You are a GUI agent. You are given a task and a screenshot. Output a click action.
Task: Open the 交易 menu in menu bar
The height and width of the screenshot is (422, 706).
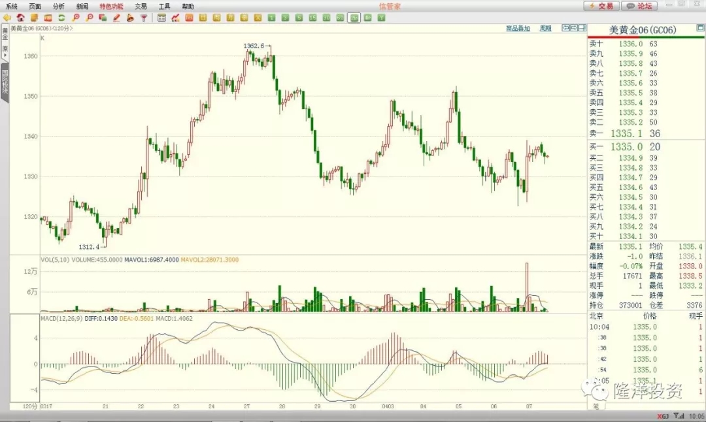pos(141,7)
